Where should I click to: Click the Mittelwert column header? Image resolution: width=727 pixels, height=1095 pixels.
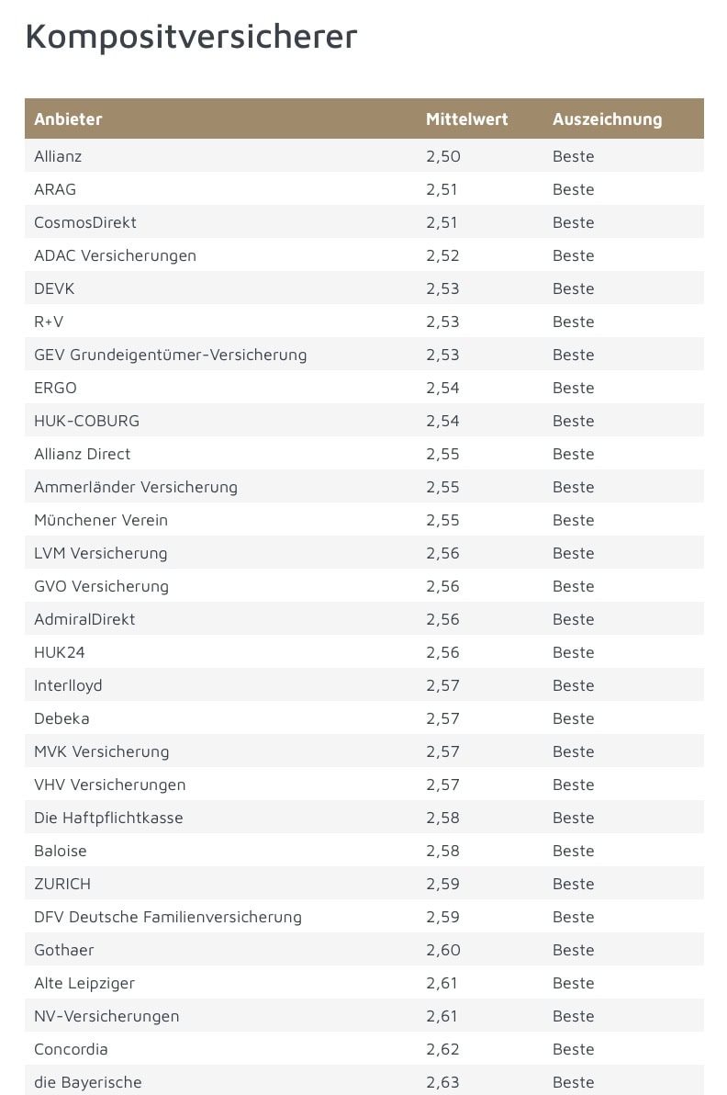(466, 119)
